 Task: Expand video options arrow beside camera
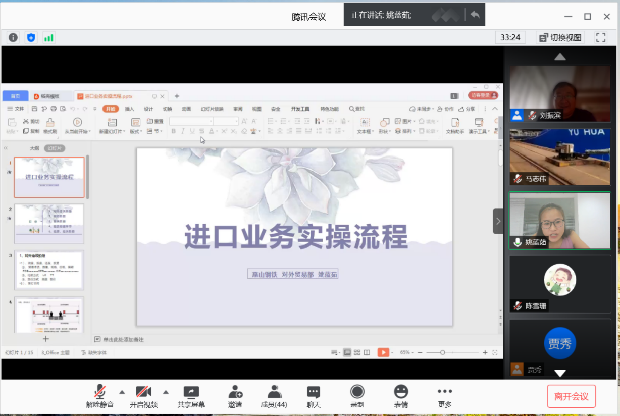click(166, 392)
